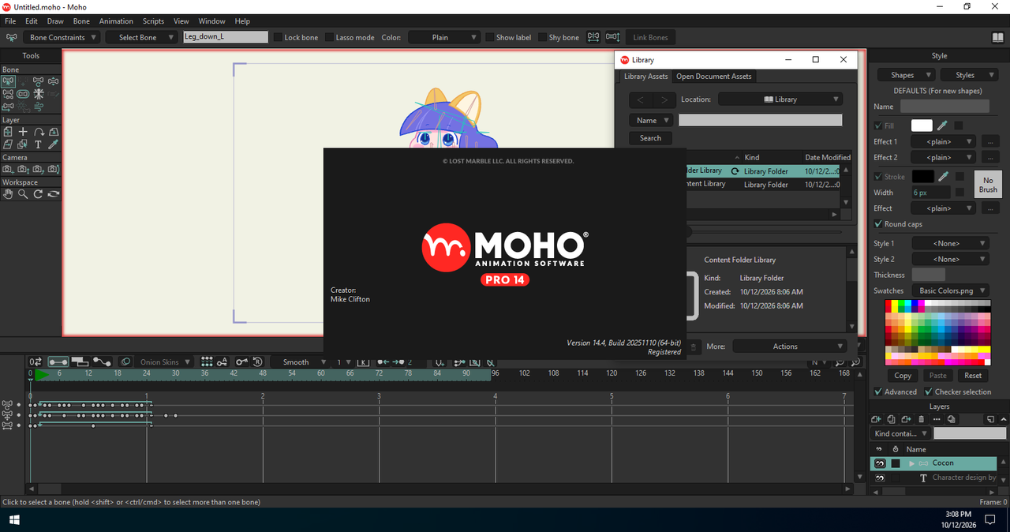Uncheck the Advanced checkbox
Screen dimensions: 1010x532
[x=878, y=392]
